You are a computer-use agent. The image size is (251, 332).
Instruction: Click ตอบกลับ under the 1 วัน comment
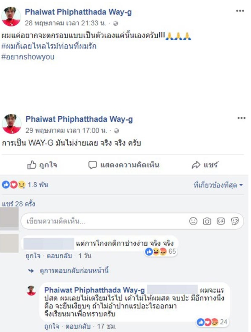click(x=59, y=256)
